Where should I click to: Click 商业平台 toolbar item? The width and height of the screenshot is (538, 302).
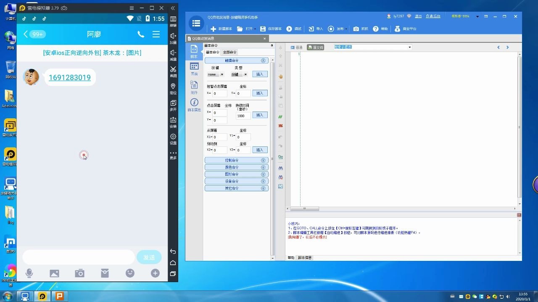click(406, 29)
